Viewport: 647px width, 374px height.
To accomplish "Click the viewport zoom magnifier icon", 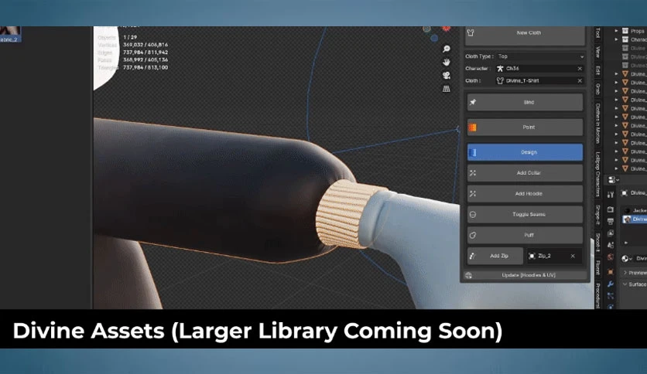I will pos(446,49).
